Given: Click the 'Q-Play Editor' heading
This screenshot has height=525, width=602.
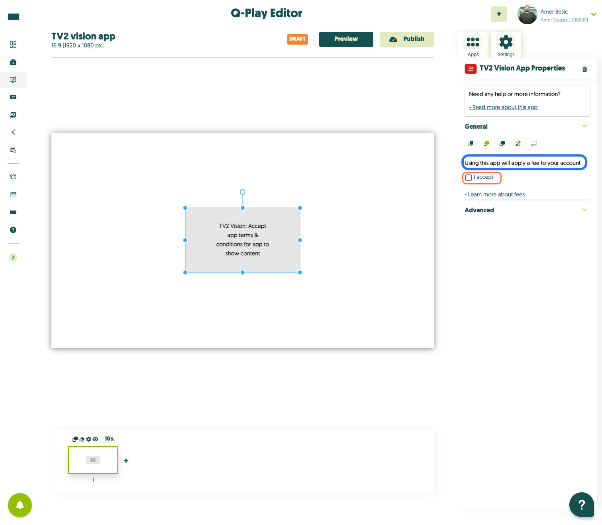Looking at the screenshot, I should (267, 13).
